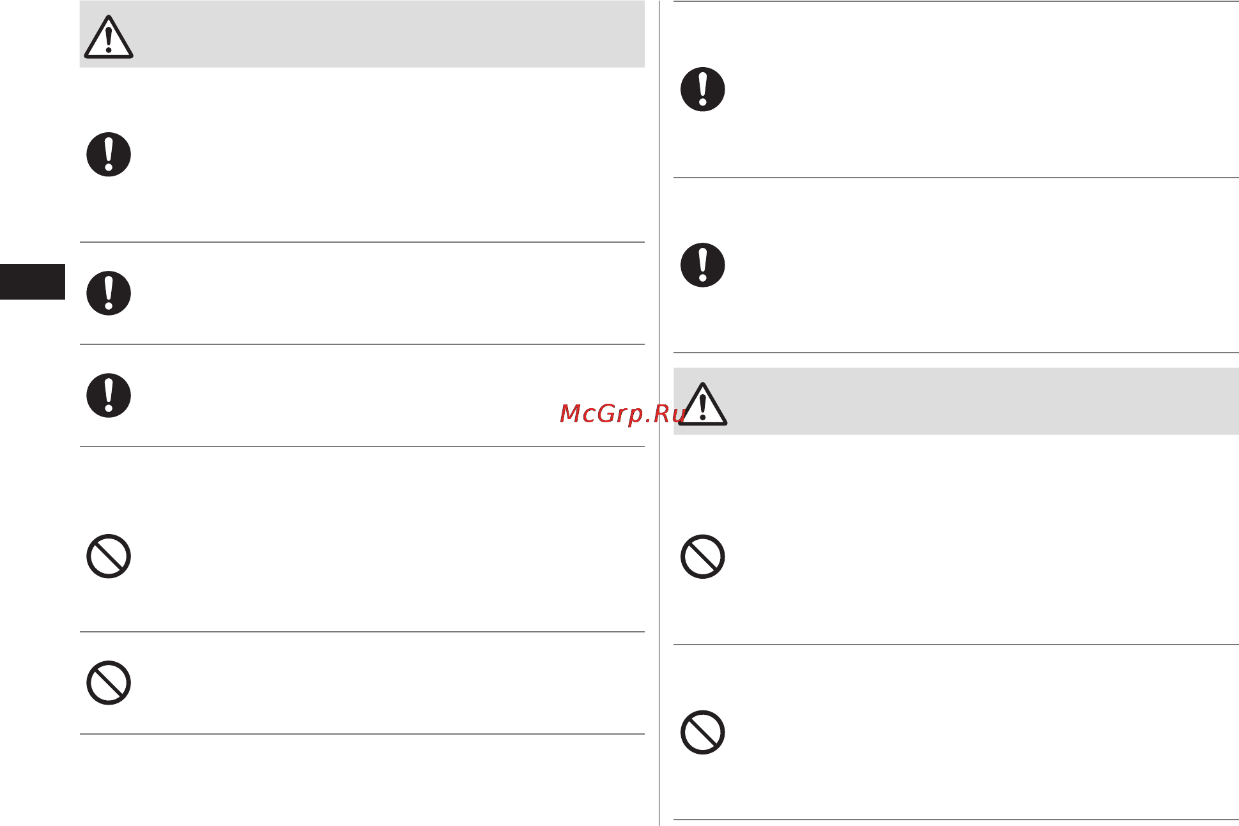Select the black chapter tab on the page edge
Screen dimensions: 1239x826
coord(33,282)
